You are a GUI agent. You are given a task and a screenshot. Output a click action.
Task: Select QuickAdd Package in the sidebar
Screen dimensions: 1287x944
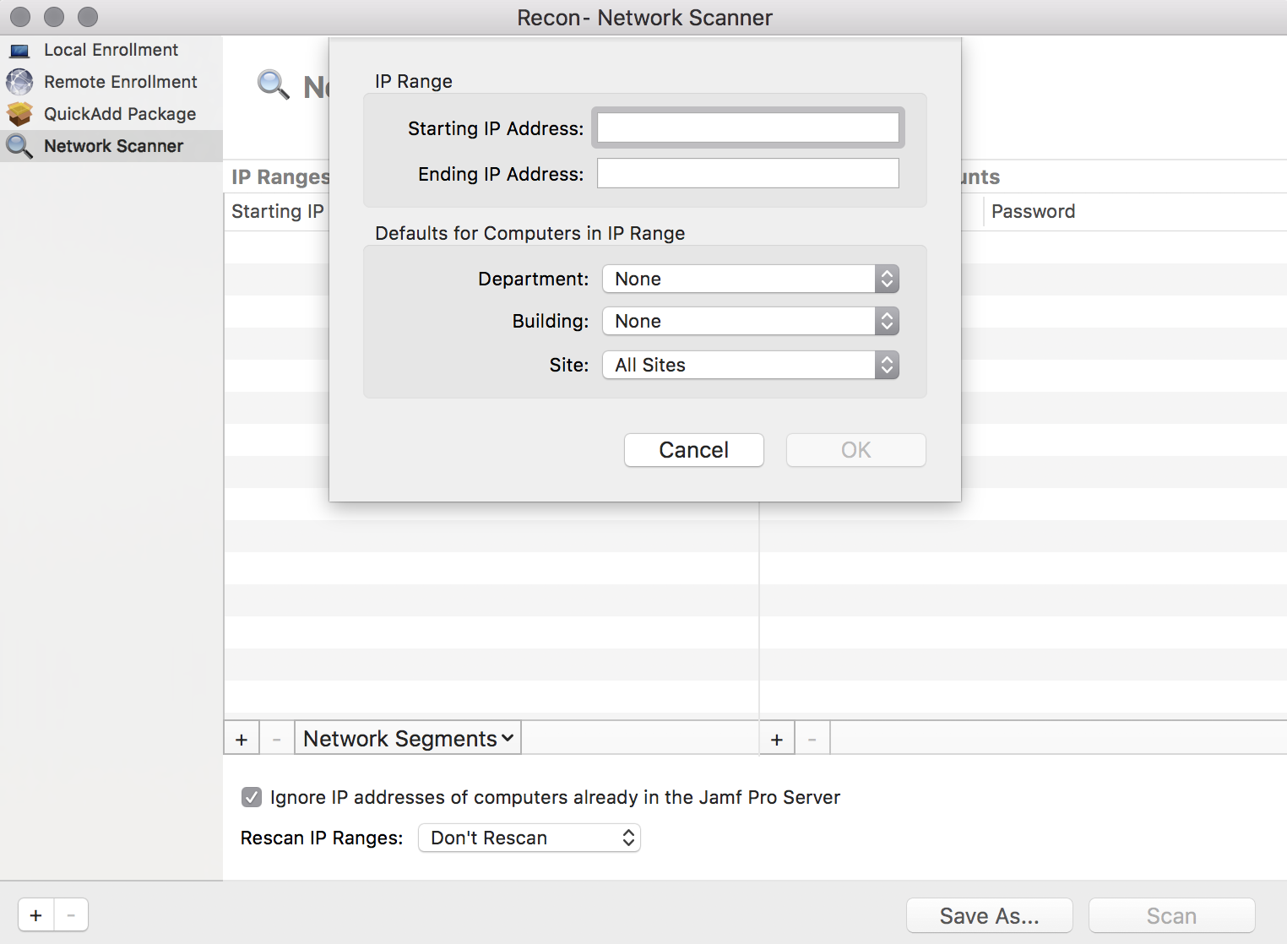pos(120,114)
